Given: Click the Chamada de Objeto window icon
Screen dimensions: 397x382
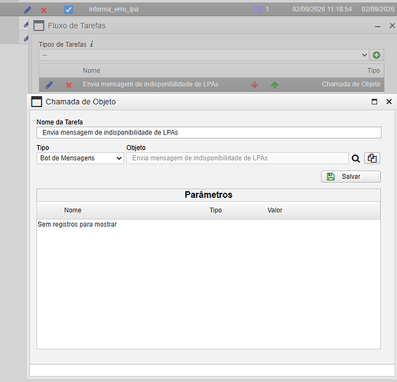Looking at the screenshot, I should [x=37, y=102].
